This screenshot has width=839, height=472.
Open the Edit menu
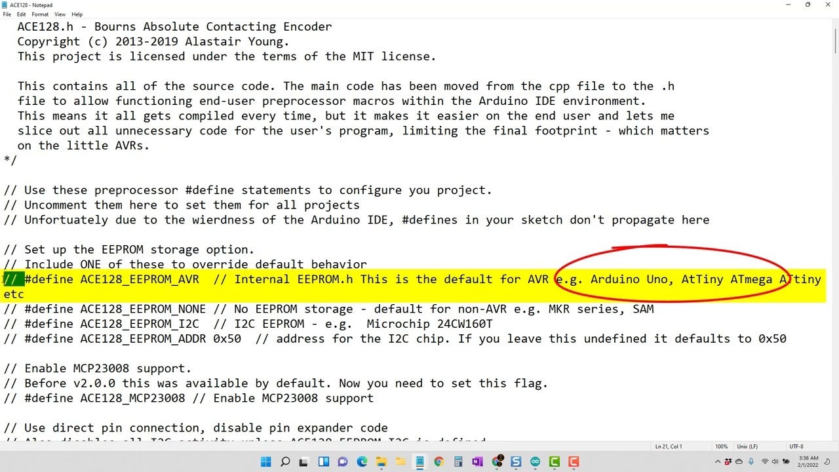coord(22,14)
